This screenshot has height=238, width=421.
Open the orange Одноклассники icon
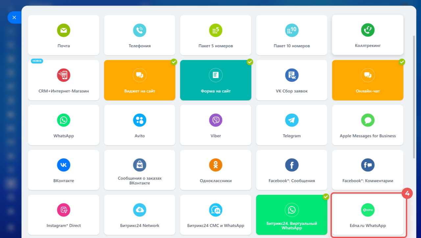click(216, 165)
